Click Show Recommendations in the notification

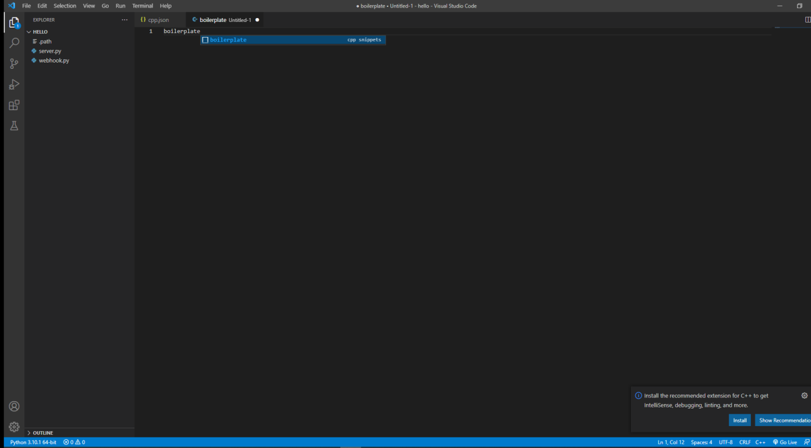point(783,420)
